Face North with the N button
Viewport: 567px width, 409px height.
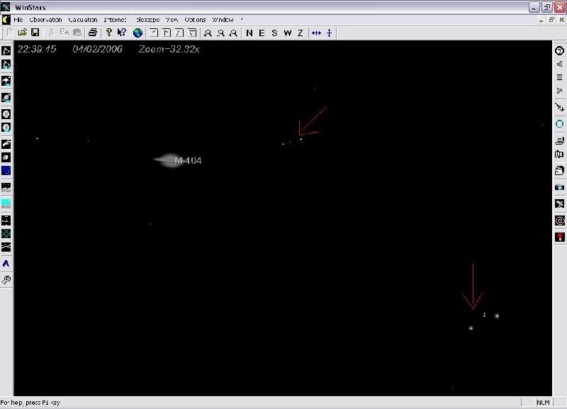pyautogui.click(x=249, y=33)
